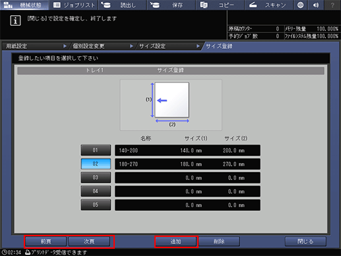Switch to the コピー tab
Viewport: 341px width, 256px height.
point(220,5)
